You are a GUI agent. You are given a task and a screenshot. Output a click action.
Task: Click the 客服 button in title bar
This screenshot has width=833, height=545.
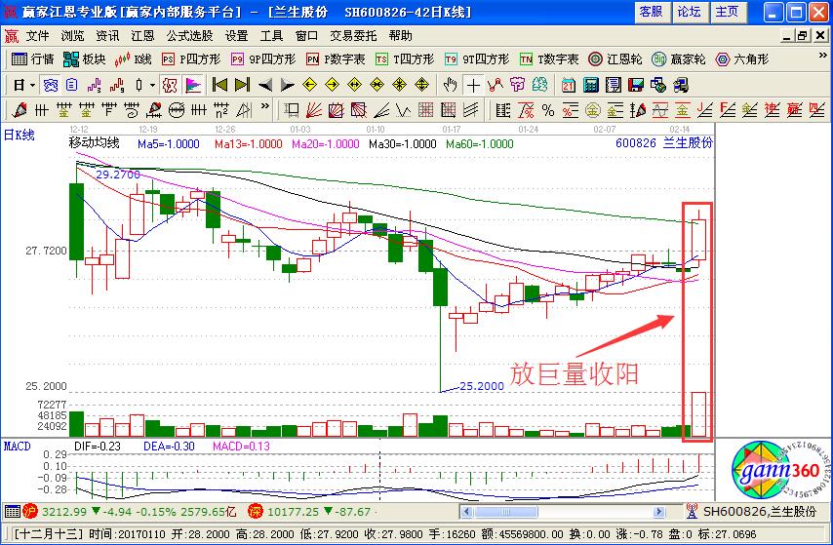[652, 12]
